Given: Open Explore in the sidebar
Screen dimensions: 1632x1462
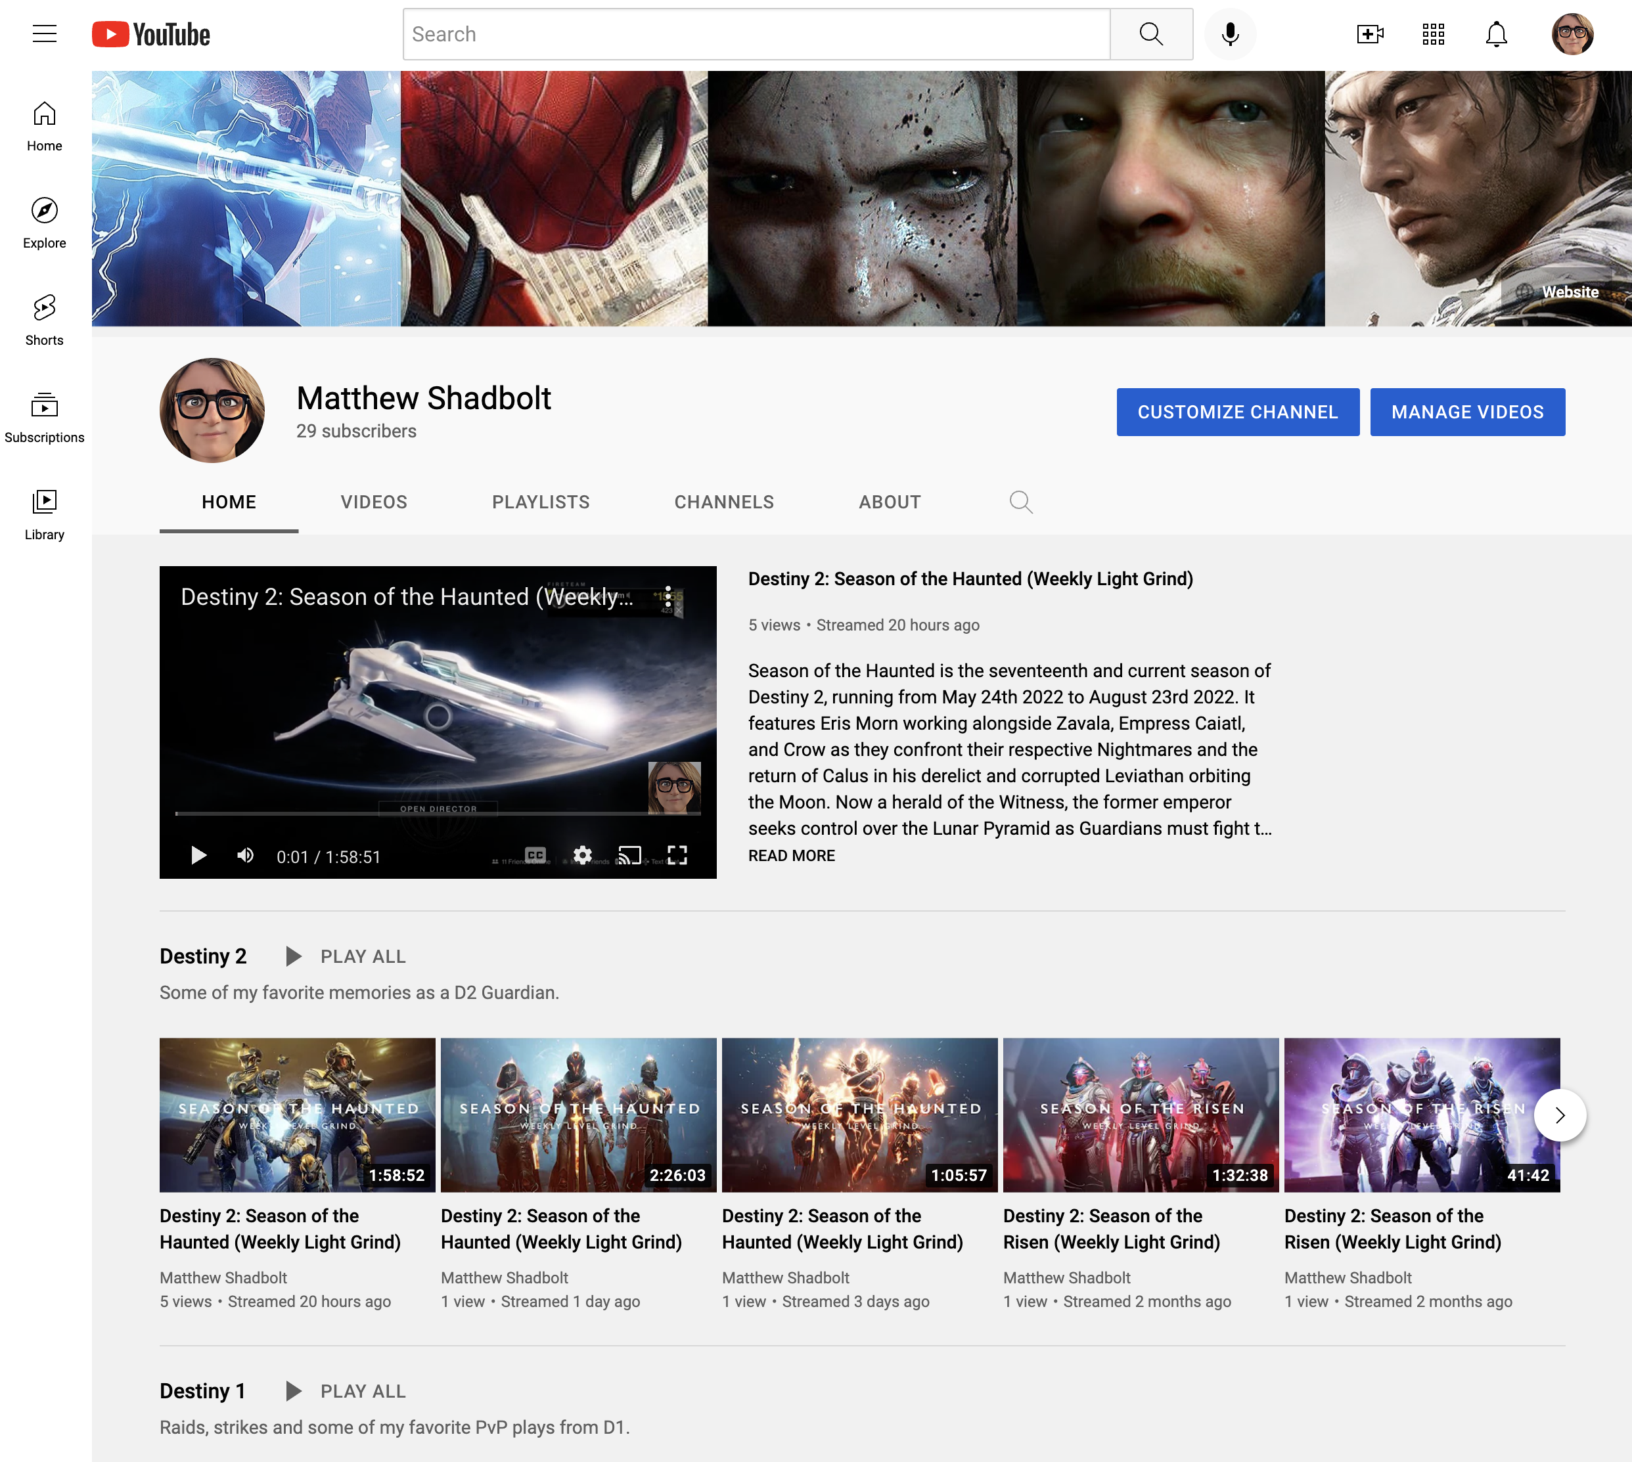Looking at the screenshot, I should coord(44,222).
